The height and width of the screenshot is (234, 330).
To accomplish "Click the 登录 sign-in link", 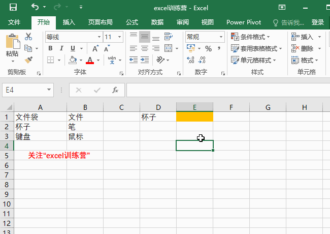I will tap(318, 22).
